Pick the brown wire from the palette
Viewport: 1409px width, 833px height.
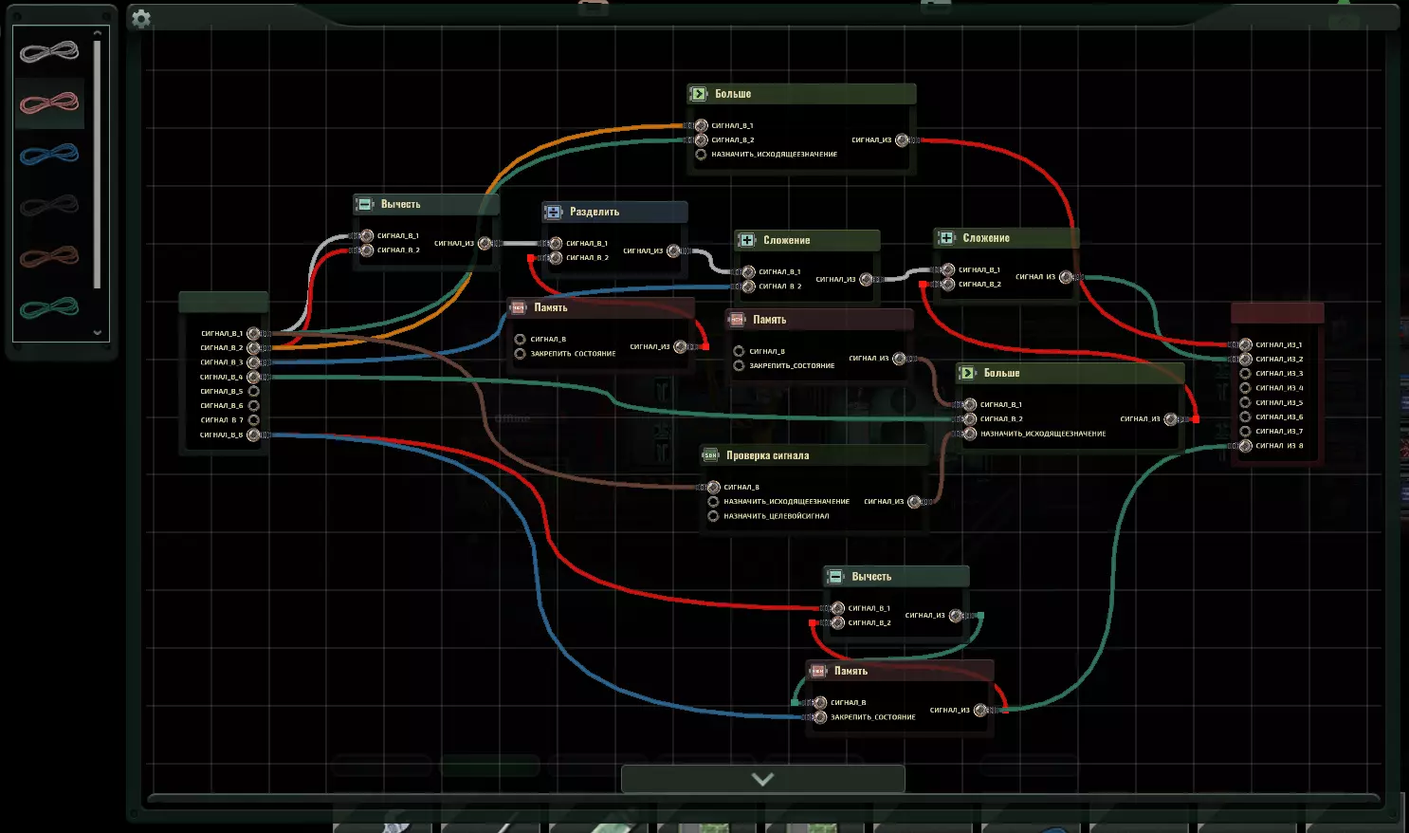(x=49, y=256)
